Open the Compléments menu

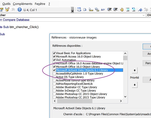(x=23, y=4)
